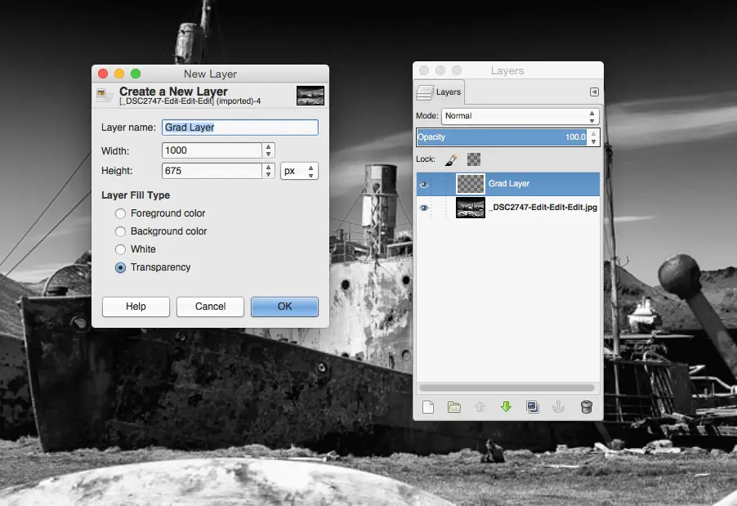
Task: Anchor the floating layer icon
Action: (x=558, y=407)
